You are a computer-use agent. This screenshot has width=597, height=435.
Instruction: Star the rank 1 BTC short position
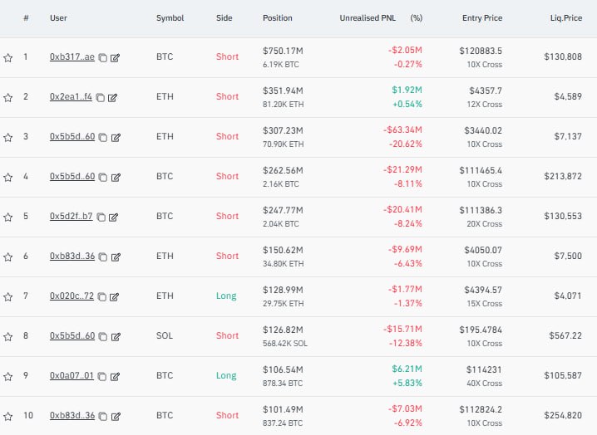tap(8, 58)
